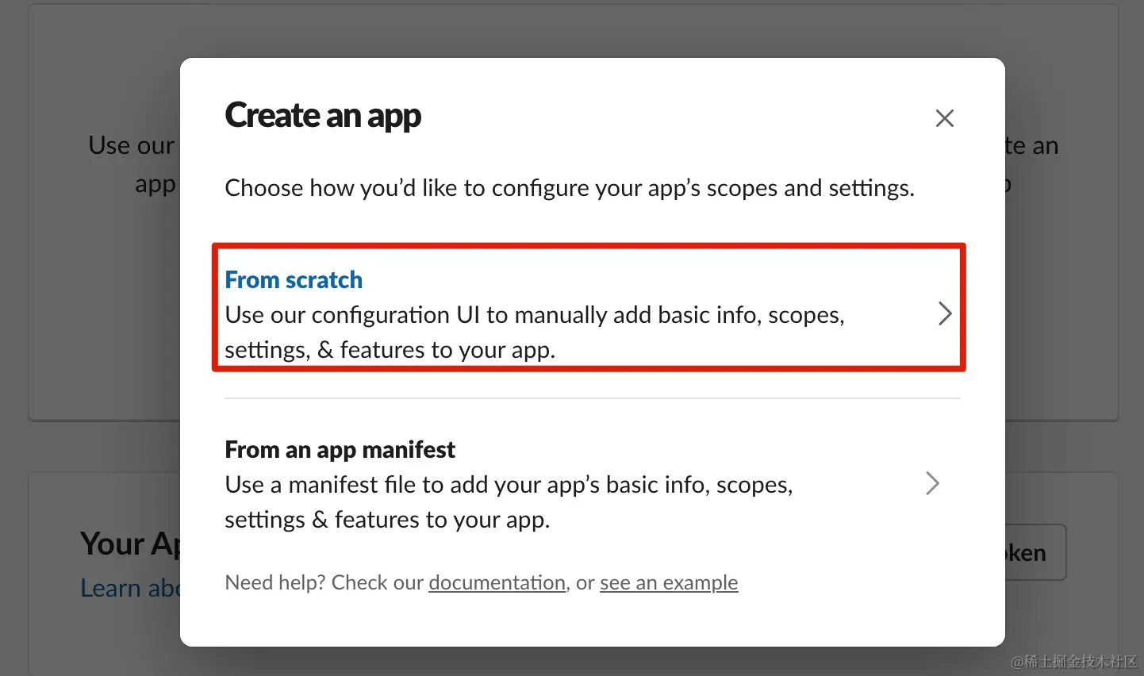Click the Choose how you'd like subtitle
1144x676 pixels.
point(570,188)
